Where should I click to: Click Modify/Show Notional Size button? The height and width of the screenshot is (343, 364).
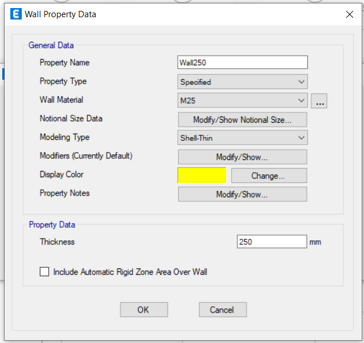click(x=242, y=120)
